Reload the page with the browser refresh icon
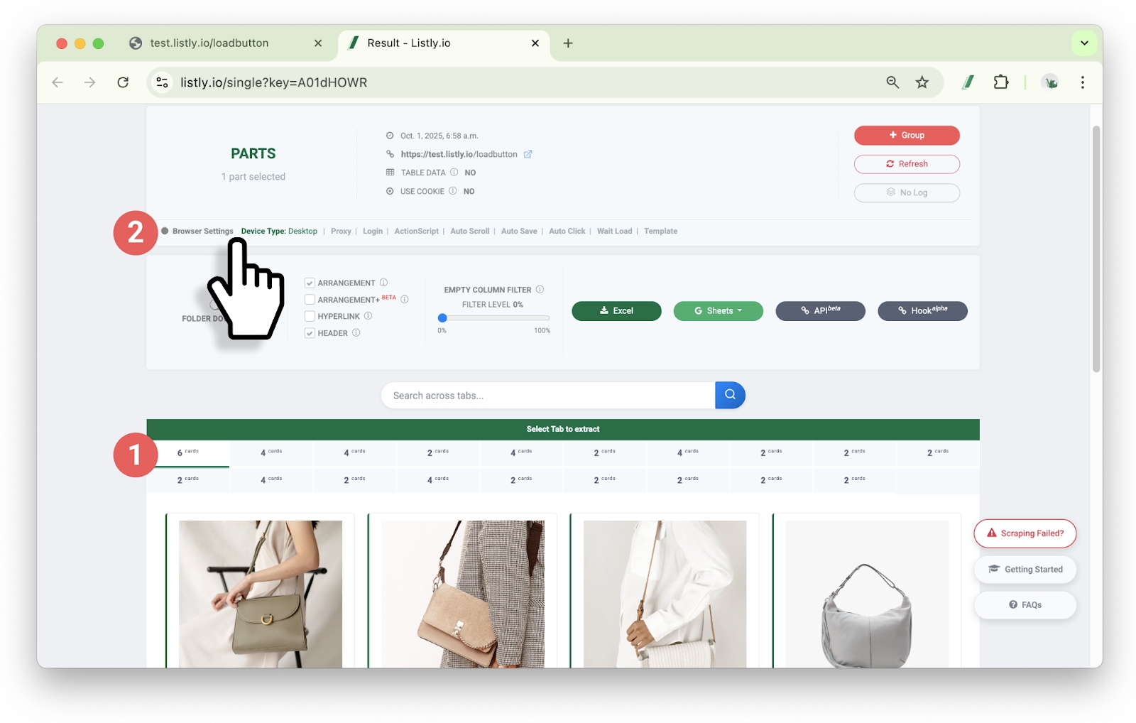Screen dimensions: 1136x723 [x=123, y=82]
